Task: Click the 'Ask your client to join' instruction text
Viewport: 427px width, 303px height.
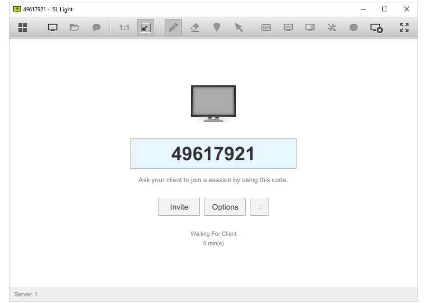Action: point(213,180)
